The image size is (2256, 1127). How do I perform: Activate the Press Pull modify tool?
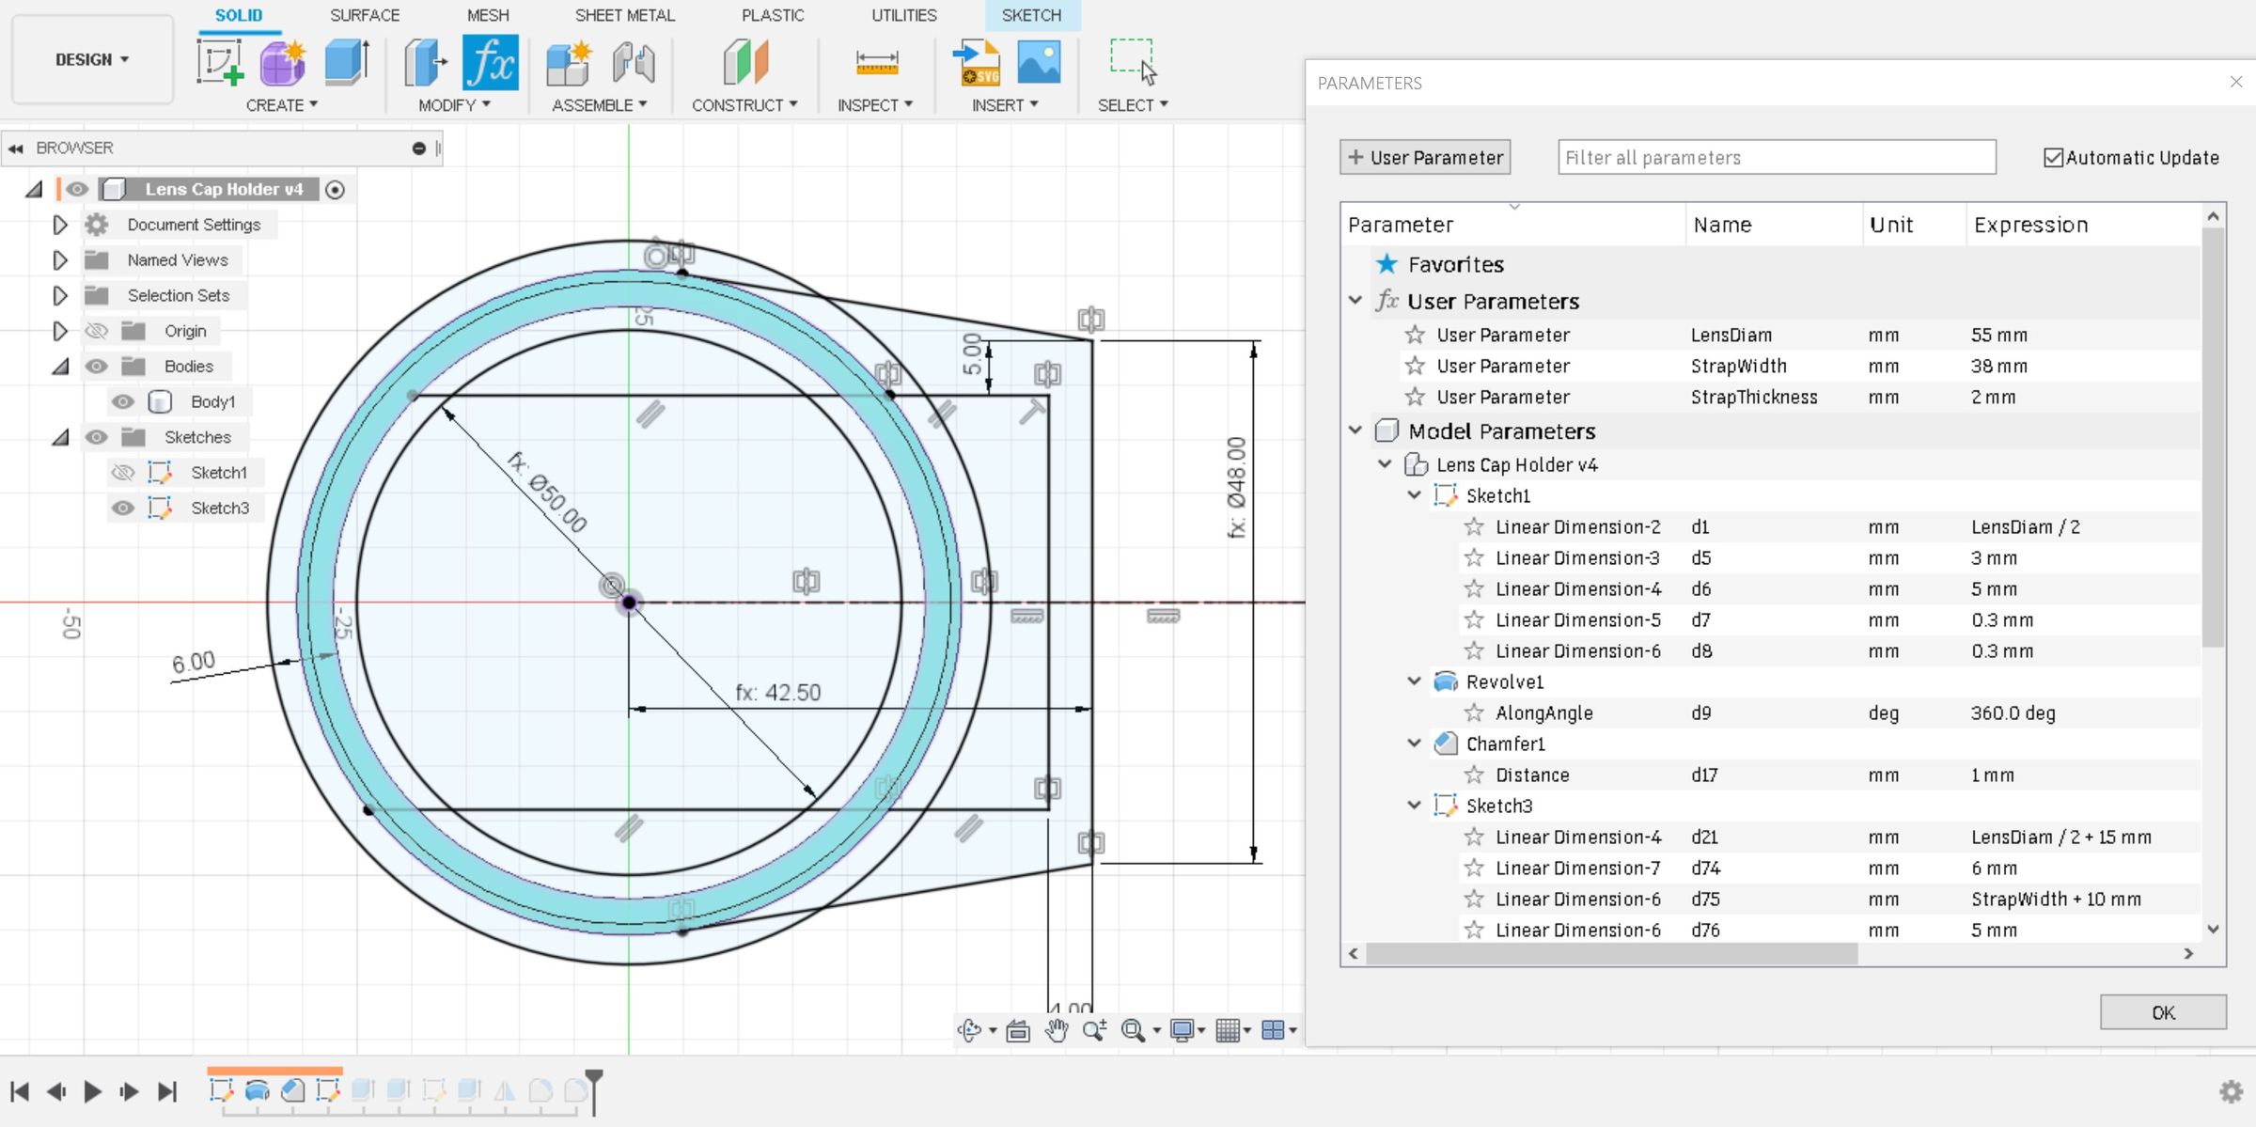click(424, 61)
